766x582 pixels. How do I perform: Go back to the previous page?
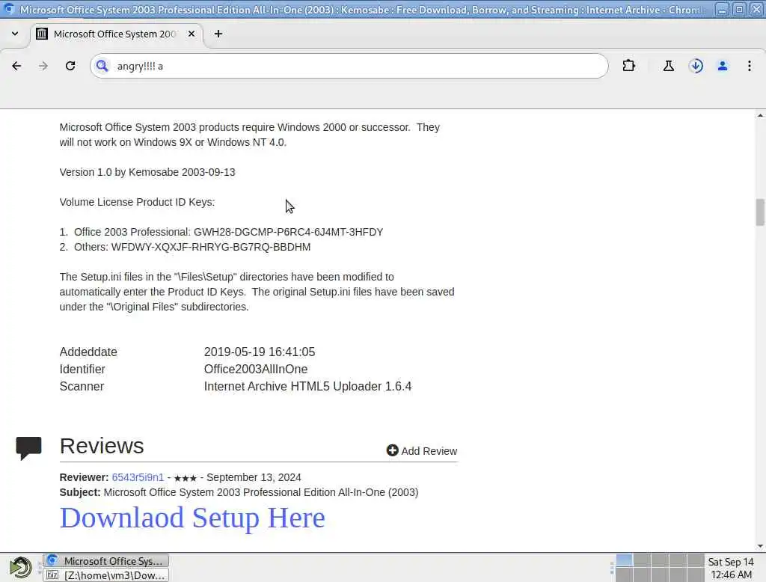click(x=16, y=66)
